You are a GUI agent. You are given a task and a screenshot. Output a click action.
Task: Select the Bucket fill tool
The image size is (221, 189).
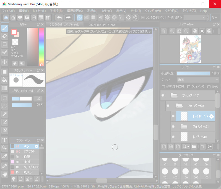click(5, 80)
